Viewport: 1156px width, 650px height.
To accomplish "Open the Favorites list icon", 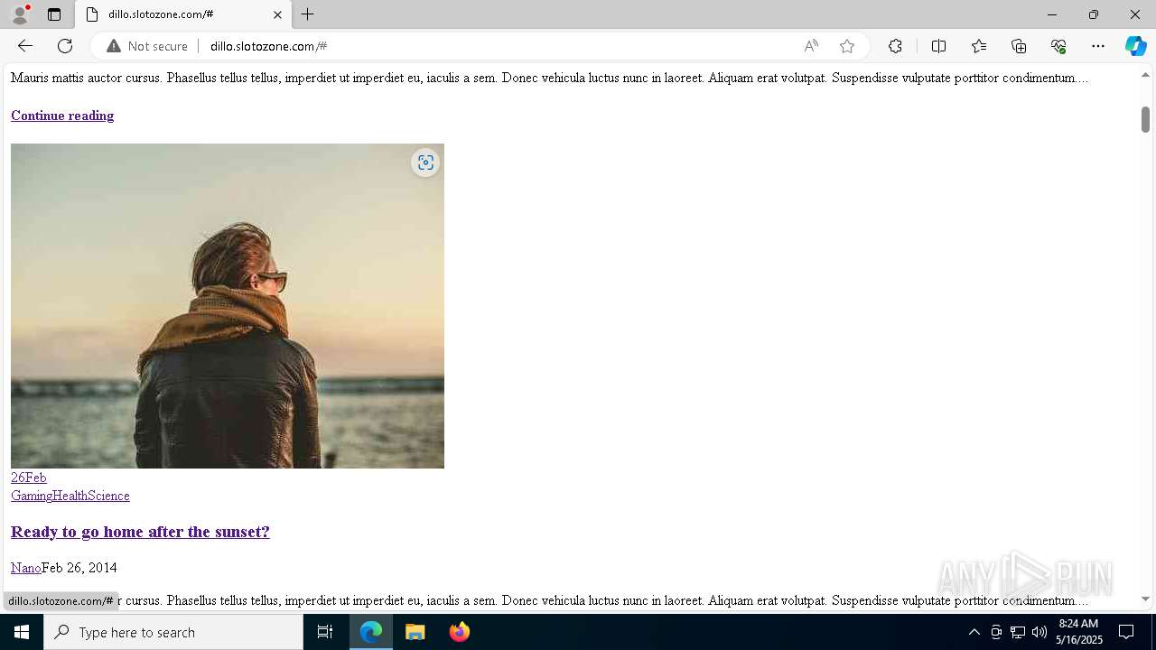I will pyautogui.click(x=979, y=46).
